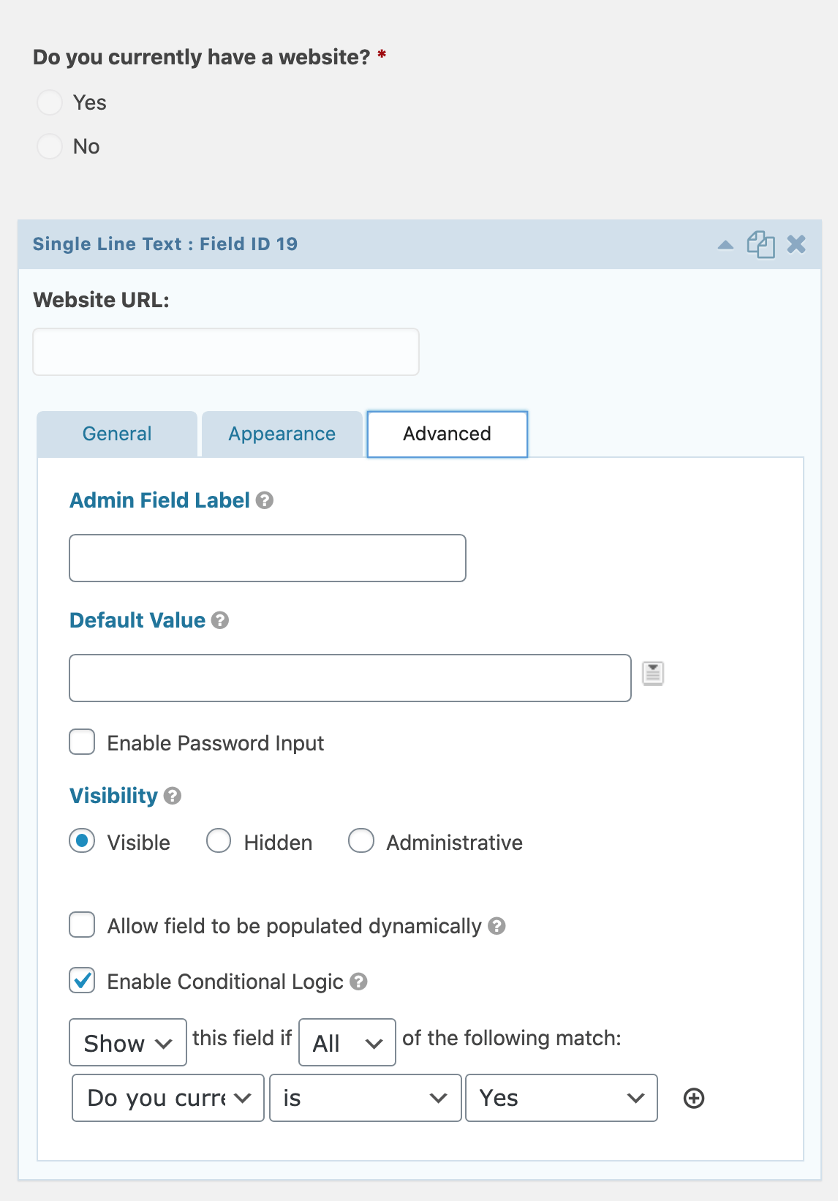Click the Admin Field Label text input
838x1201 pixels.
click(268, 558)
